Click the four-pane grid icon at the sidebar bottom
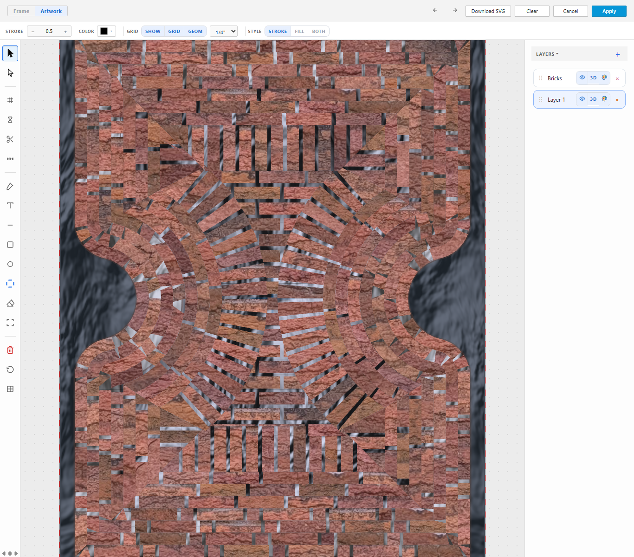 click(x=10, y=389)
